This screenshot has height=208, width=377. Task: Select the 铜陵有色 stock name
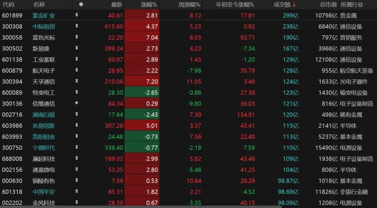[x=44, y=181]
